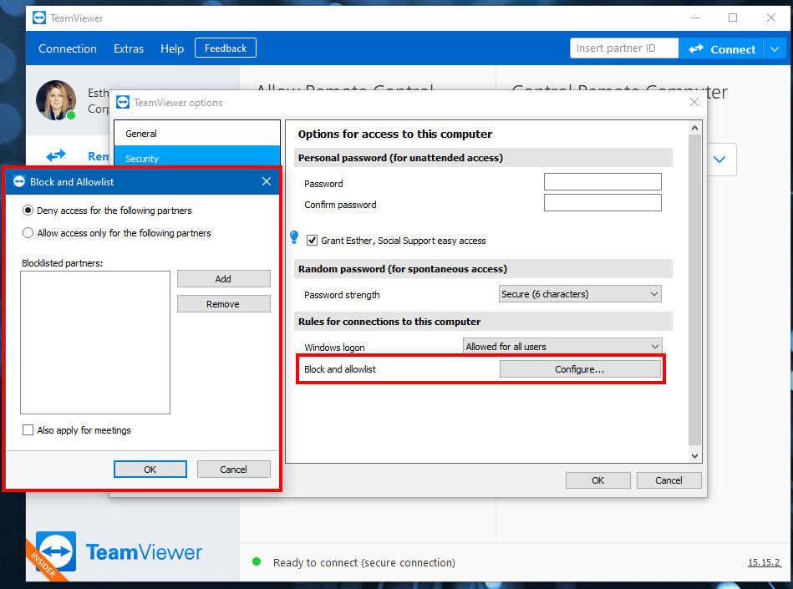This screenshot has height=589, width=793.
Task: Select the Security options category
Action: tap(196, 156)
